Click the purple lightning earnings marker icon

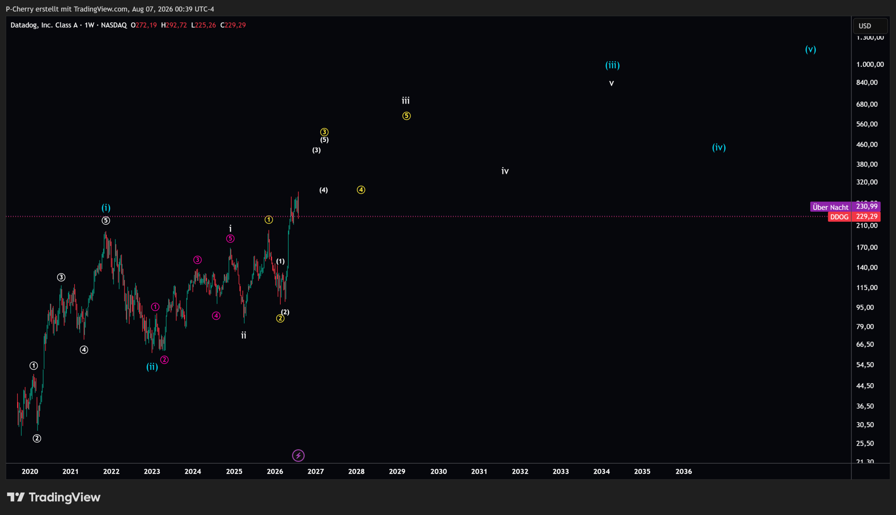tap(298, 455)
